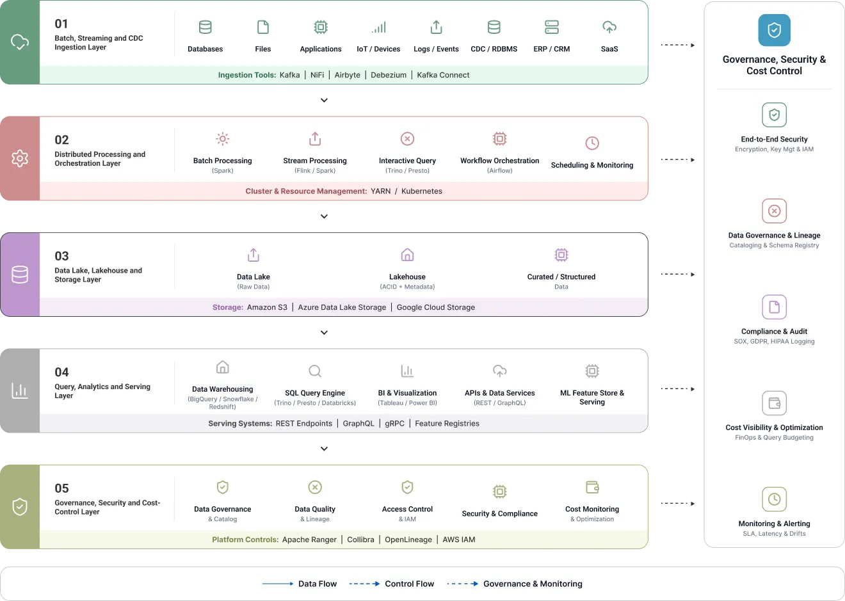Select the Access Control shield icon
The width and height of the screenshot is (845, 601).
click(x=407, y=487)
